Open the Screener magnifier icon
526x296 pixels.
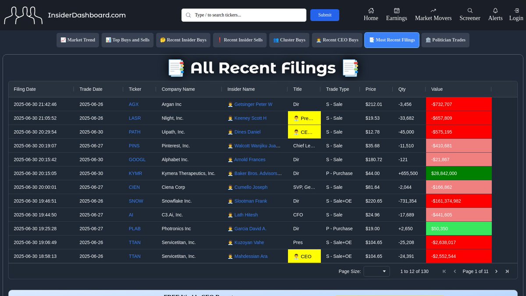470,11
